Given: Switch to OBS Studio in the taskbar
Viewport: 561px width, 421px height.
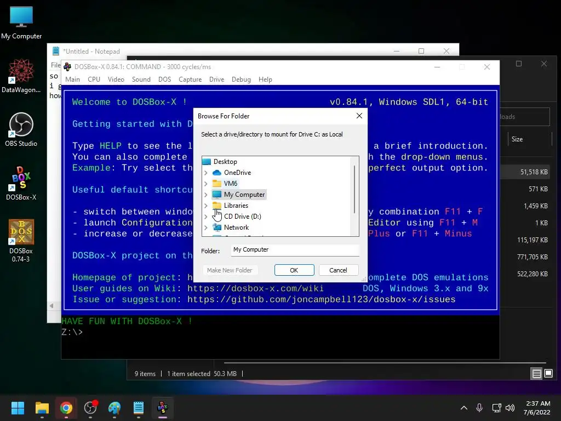Looking at the screenshot, I should point(90,408).
